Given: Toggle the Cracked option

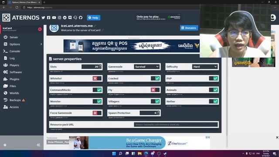Looking at the screenshot, I should pyautogui.click(x=155, y=78).
